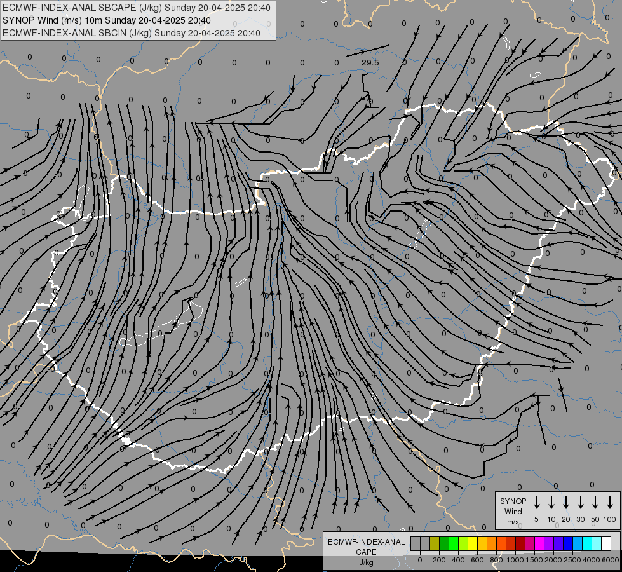Click the 800 tick label on CAPE scale
622x572 pixels.
pos(496,560)
